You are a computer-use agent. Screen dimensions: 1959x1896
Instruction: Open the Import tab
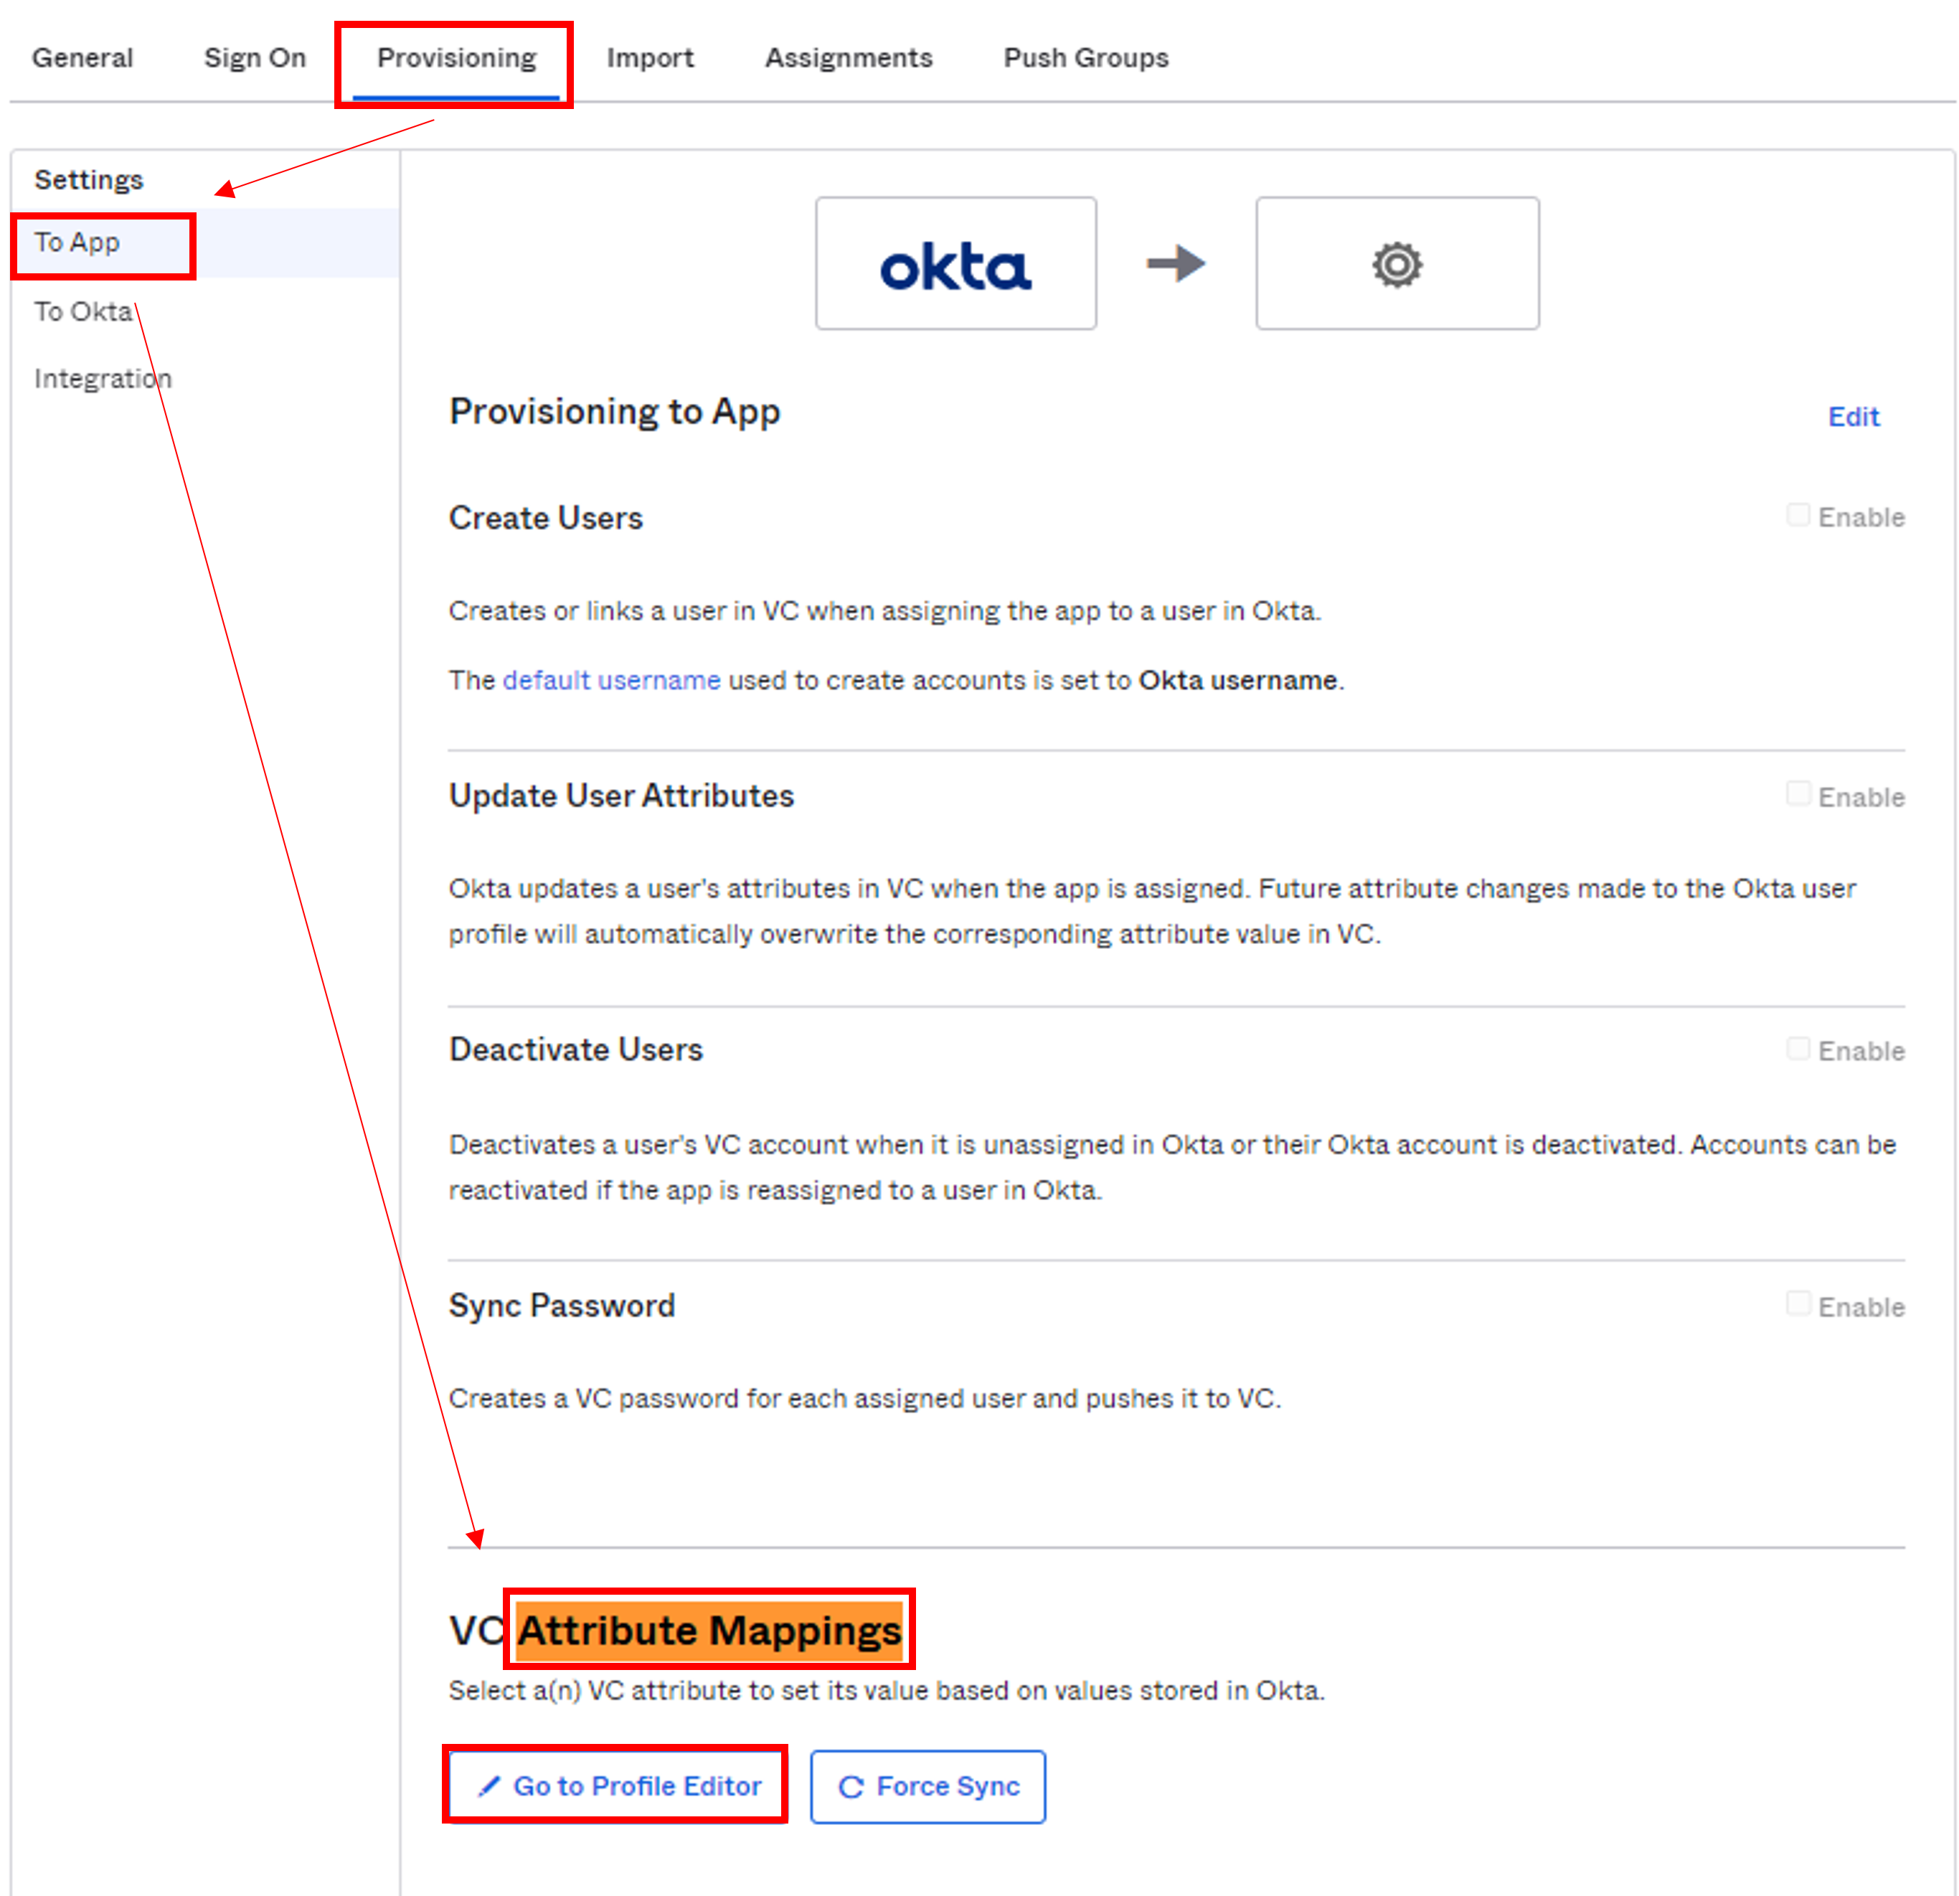click(650, 58)
